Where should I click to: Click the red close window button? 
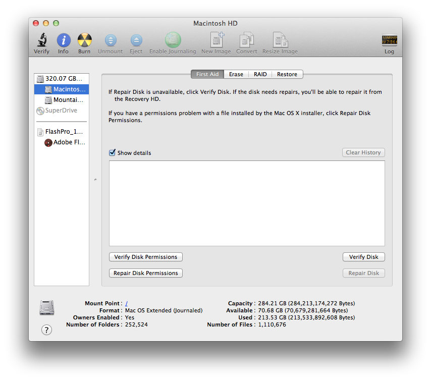tap(36, 23)
